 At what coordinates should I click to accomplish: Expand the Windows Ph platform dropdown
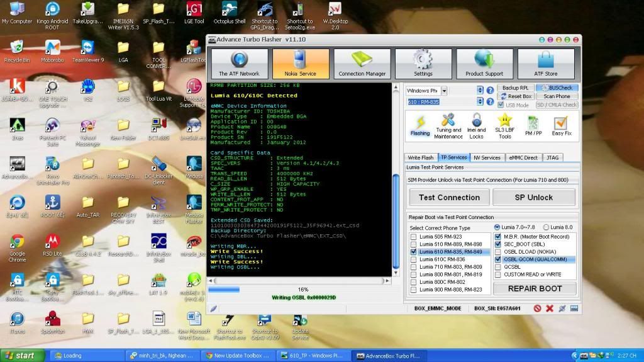click(x=445, y=91)
